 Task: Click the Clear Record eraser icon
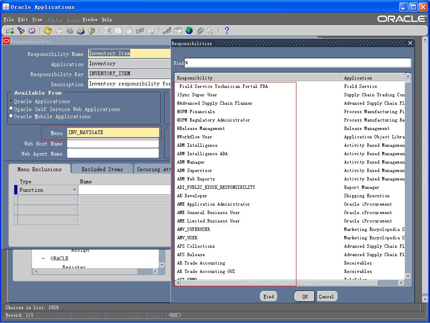[140, 30]
